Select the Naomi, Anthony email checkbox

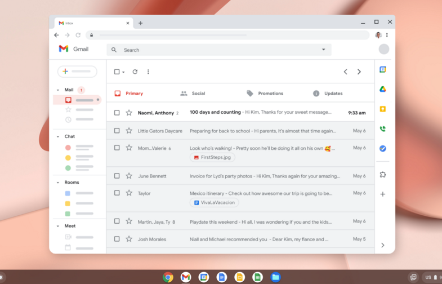(117, 113)
